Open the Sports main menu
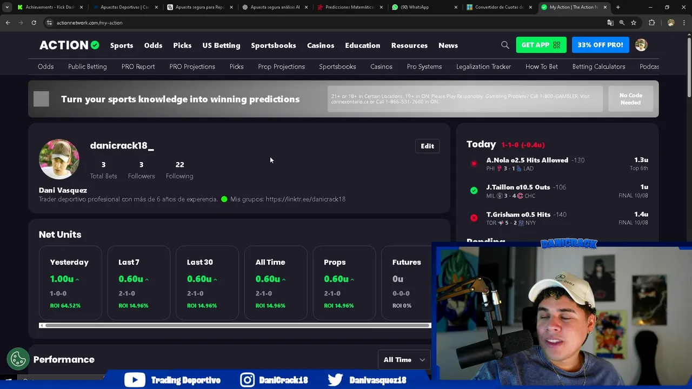Image resolution: width=692 pixels, height=389 pixels. point(122,45)
